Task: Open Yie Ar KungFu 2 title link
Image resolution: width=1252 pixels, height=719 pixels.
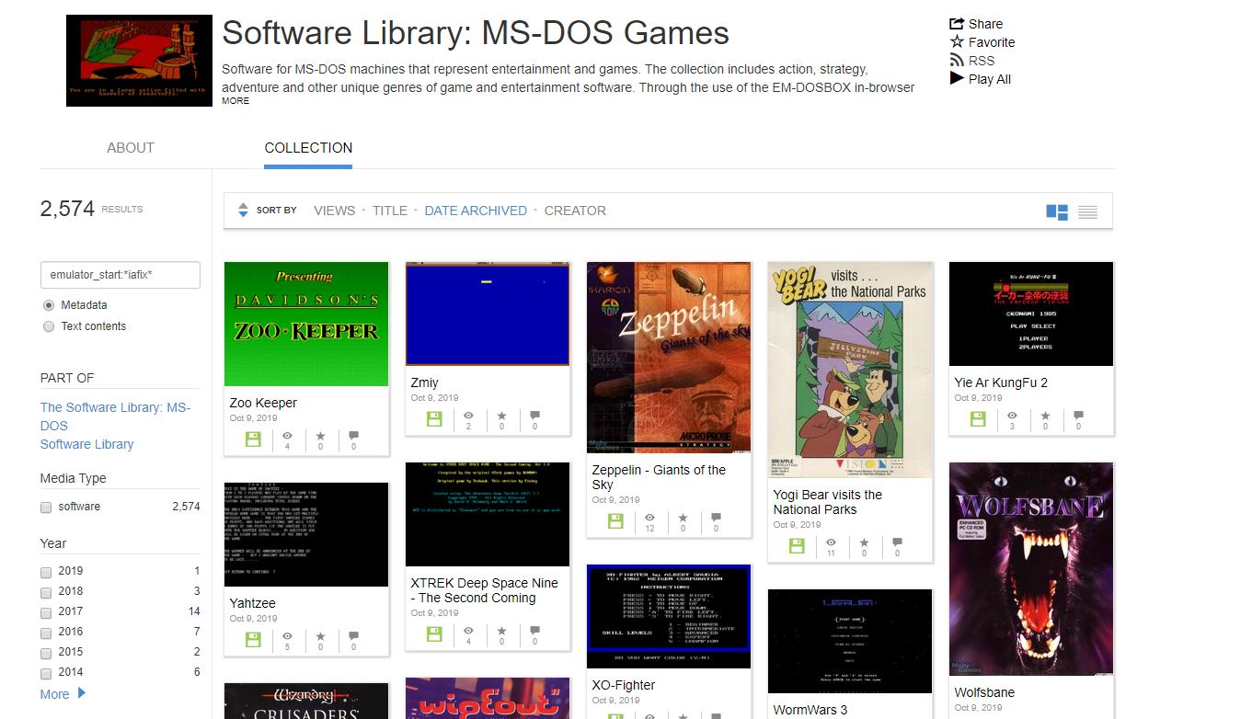Action: (x=1001, y=382)
